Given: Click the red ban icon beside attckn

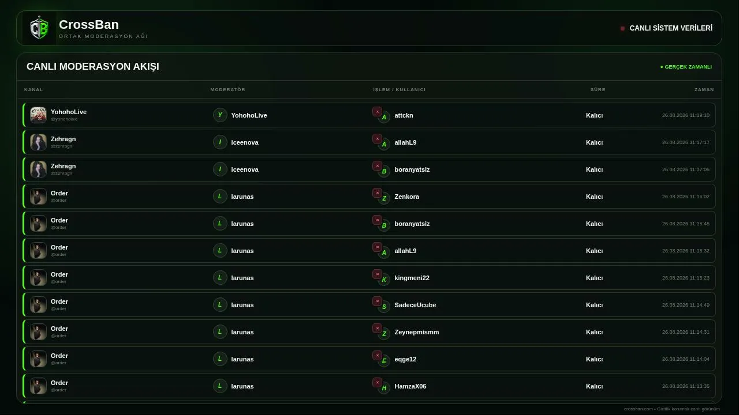Looking at the screenshot, I should click(x=377, y=112).
